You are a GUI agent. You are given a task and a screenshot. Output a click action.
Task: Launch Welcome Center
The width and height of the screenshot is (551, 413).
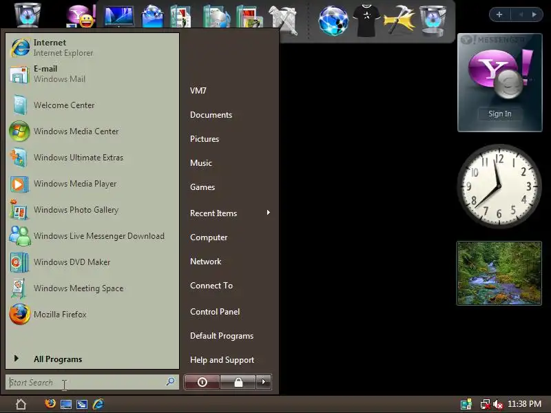click(92, 105)
